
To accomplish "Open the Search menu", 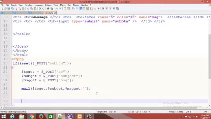I will (14, 5).
